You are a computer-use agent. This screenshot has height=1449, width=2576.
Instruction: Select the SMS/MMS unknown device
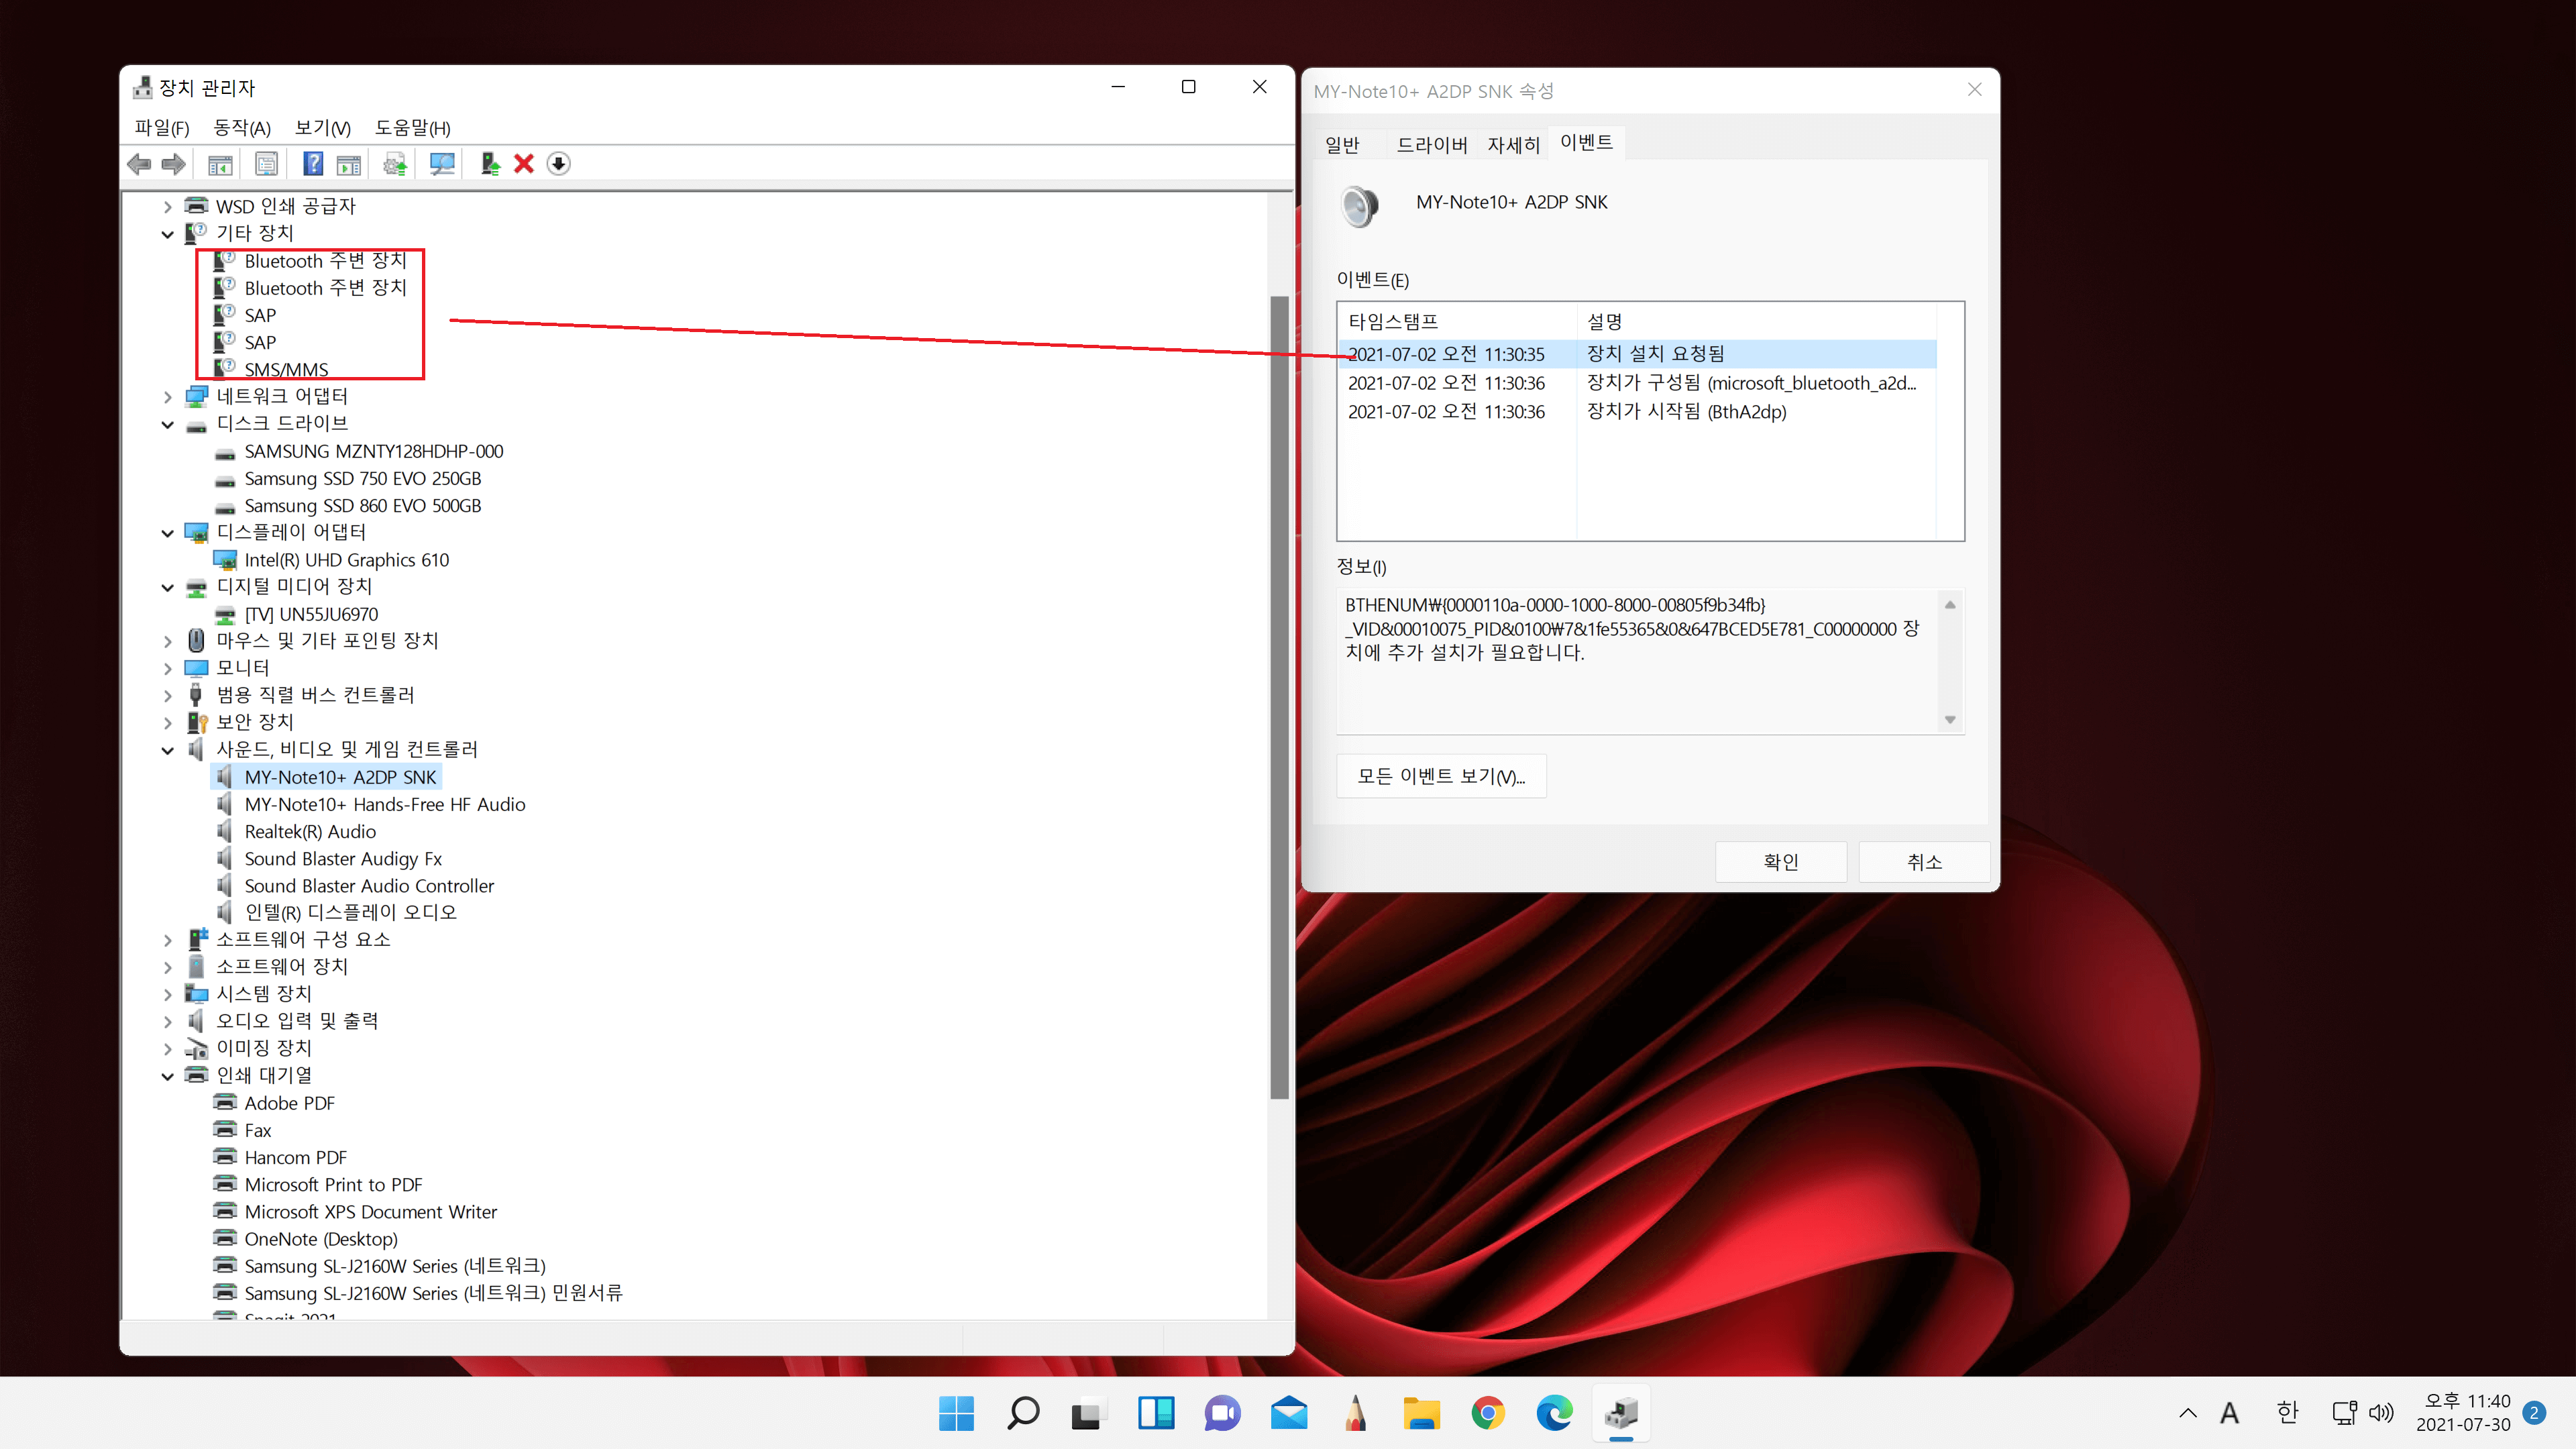pos(286,369)
